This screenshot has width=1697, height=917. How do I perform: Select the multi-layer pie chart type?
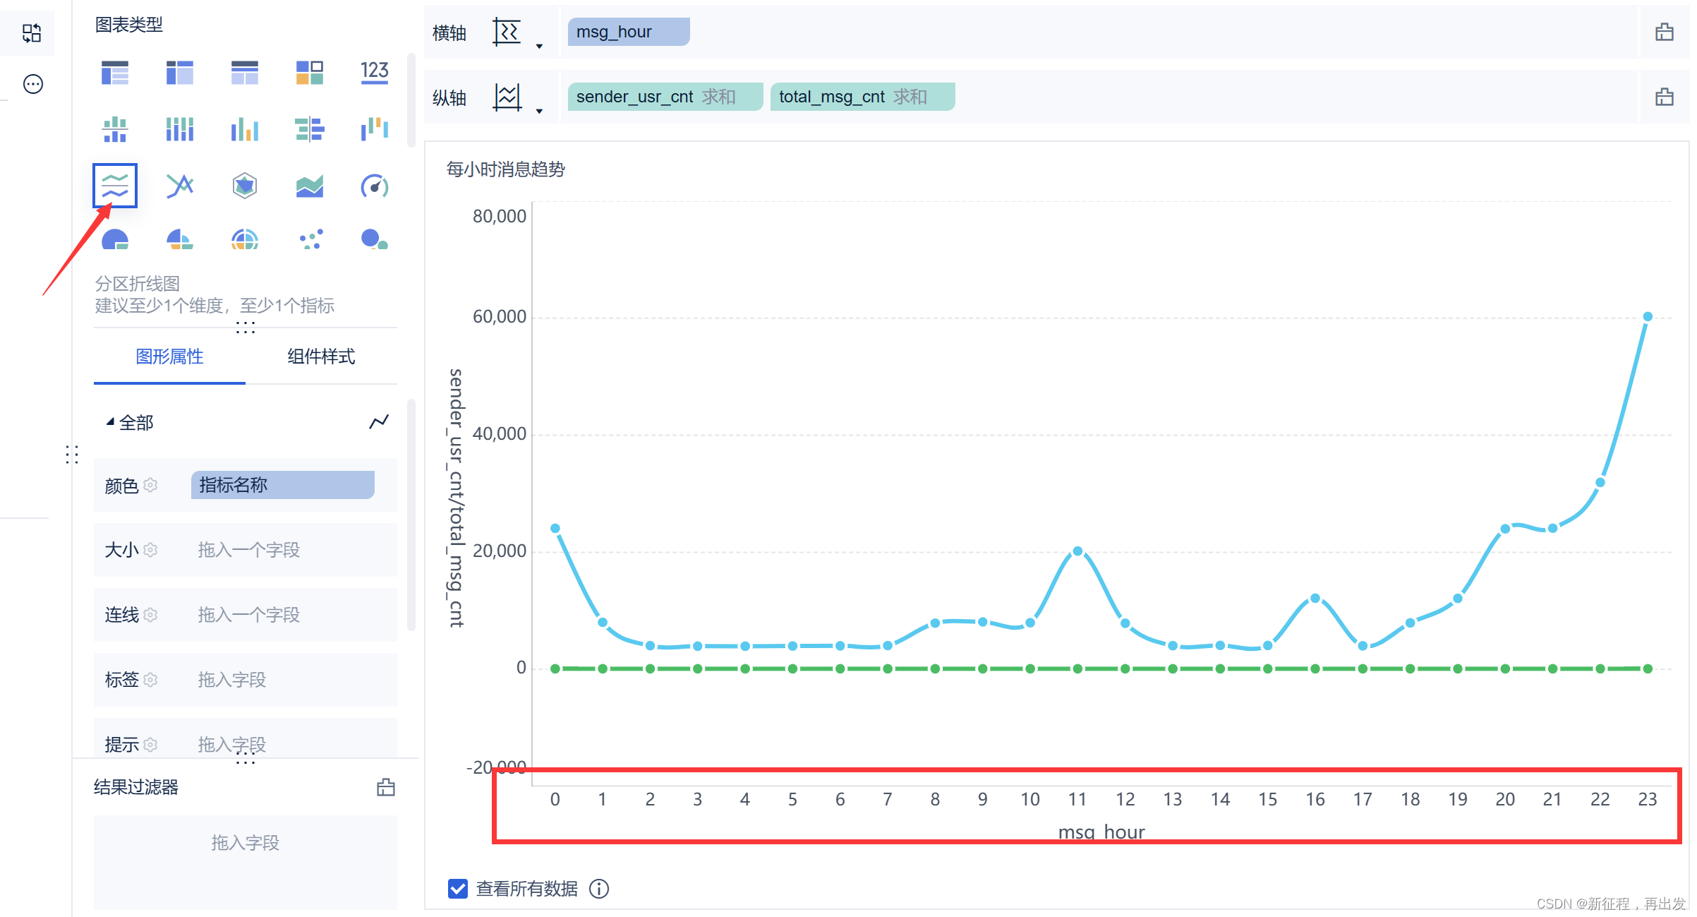pos(245,240)
